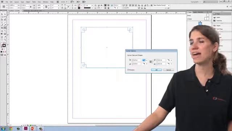Viewport: 232px width, 131px height.
Task: Select the Pen tool
Action: [2, 25]
